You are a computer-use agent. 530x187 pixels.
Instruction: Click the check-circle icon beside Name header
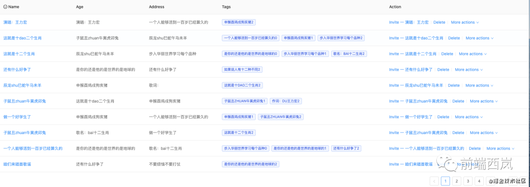click(5, 7)
